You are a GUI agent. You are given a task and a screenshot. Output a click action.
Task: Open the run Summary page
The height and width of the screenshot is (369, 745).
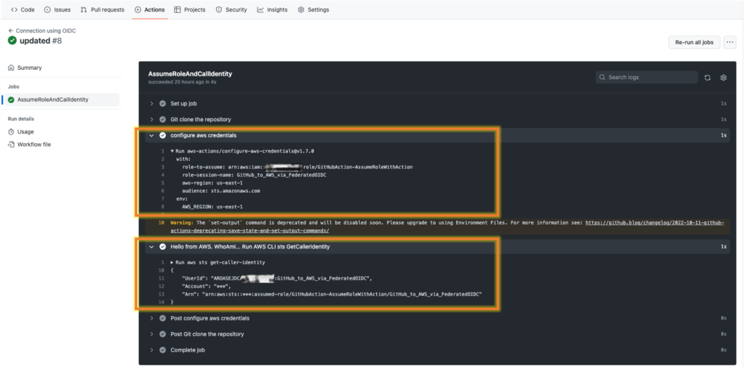coord(29,68)
